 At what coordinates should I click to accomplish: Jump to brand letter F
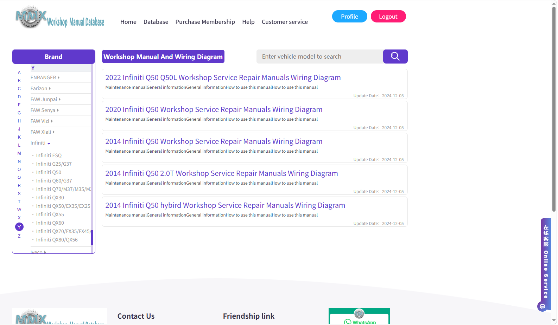[19, 105]
